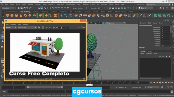Refresh the Arnold RenderView render
174x97 pixels.
pos(82,27)
